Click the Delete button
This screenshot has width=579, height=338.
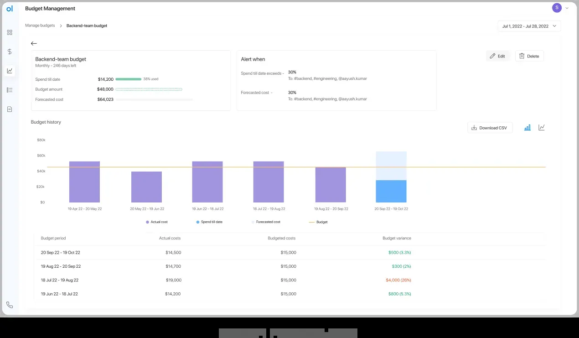tap(529, 56)
